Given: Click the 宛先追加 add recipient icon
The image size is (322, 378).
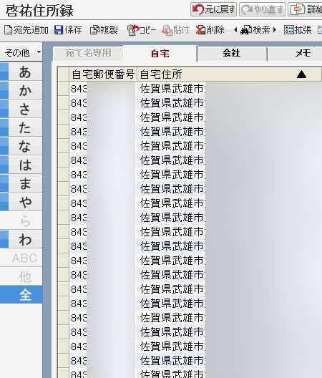Looking at the screenshot, I should [x=8, y=30].
